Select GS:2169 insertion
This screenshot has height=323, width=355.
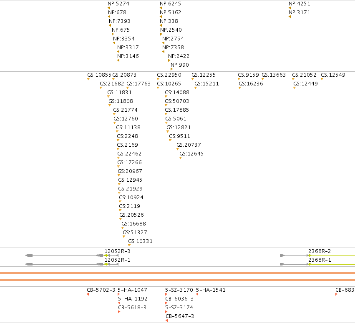pyautogui.click(x=128, y=145)
